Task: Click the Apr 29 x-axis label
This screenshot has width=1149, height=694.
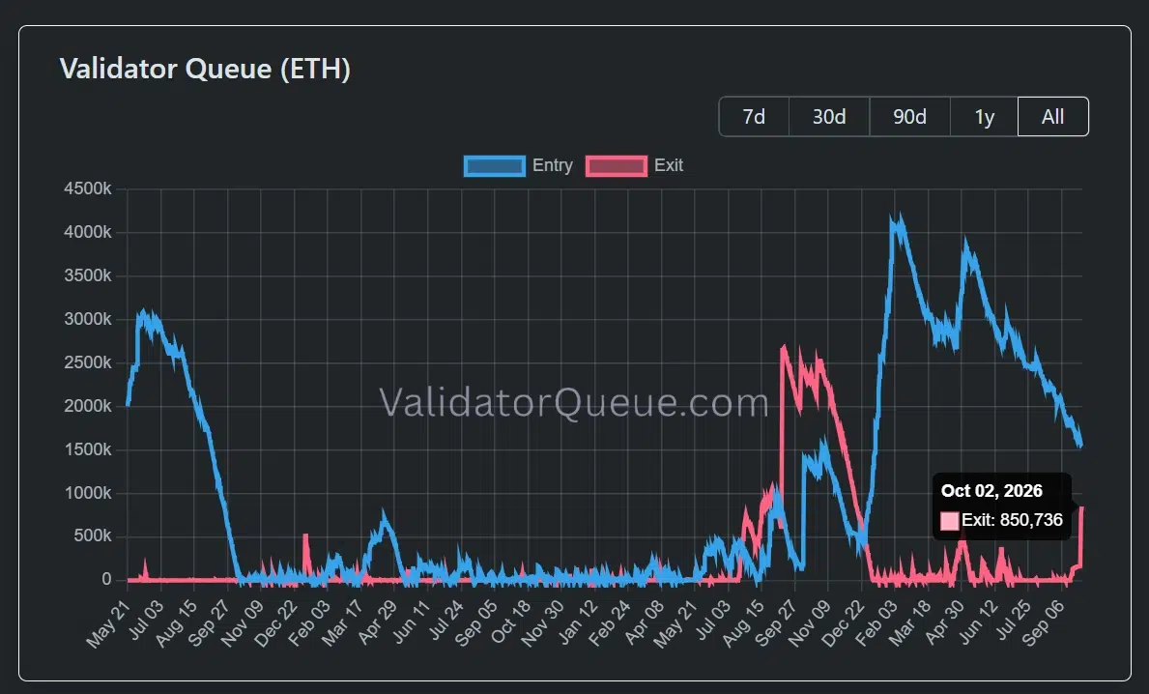Action: pyautogui.click(x=377, y=622)
